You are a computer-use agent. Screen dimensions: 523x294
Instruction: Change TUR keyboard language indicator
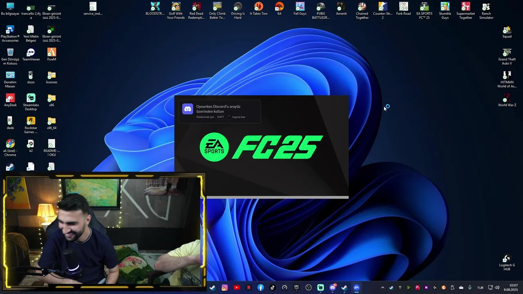tap(481, 287)
